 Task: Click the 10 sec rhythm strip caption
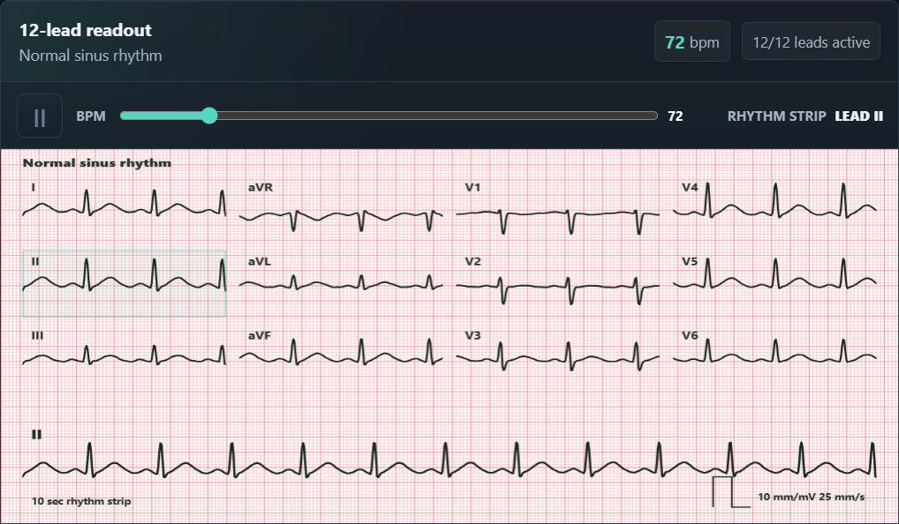coord(81,501)
